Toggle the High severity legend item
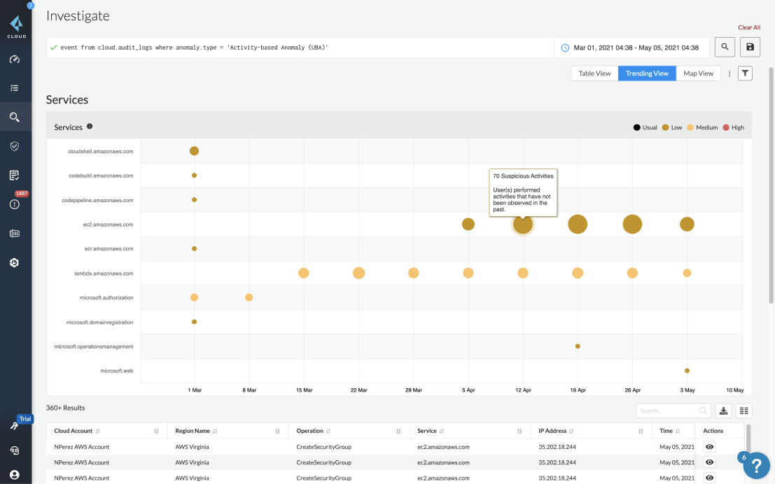 coord(733,127)
